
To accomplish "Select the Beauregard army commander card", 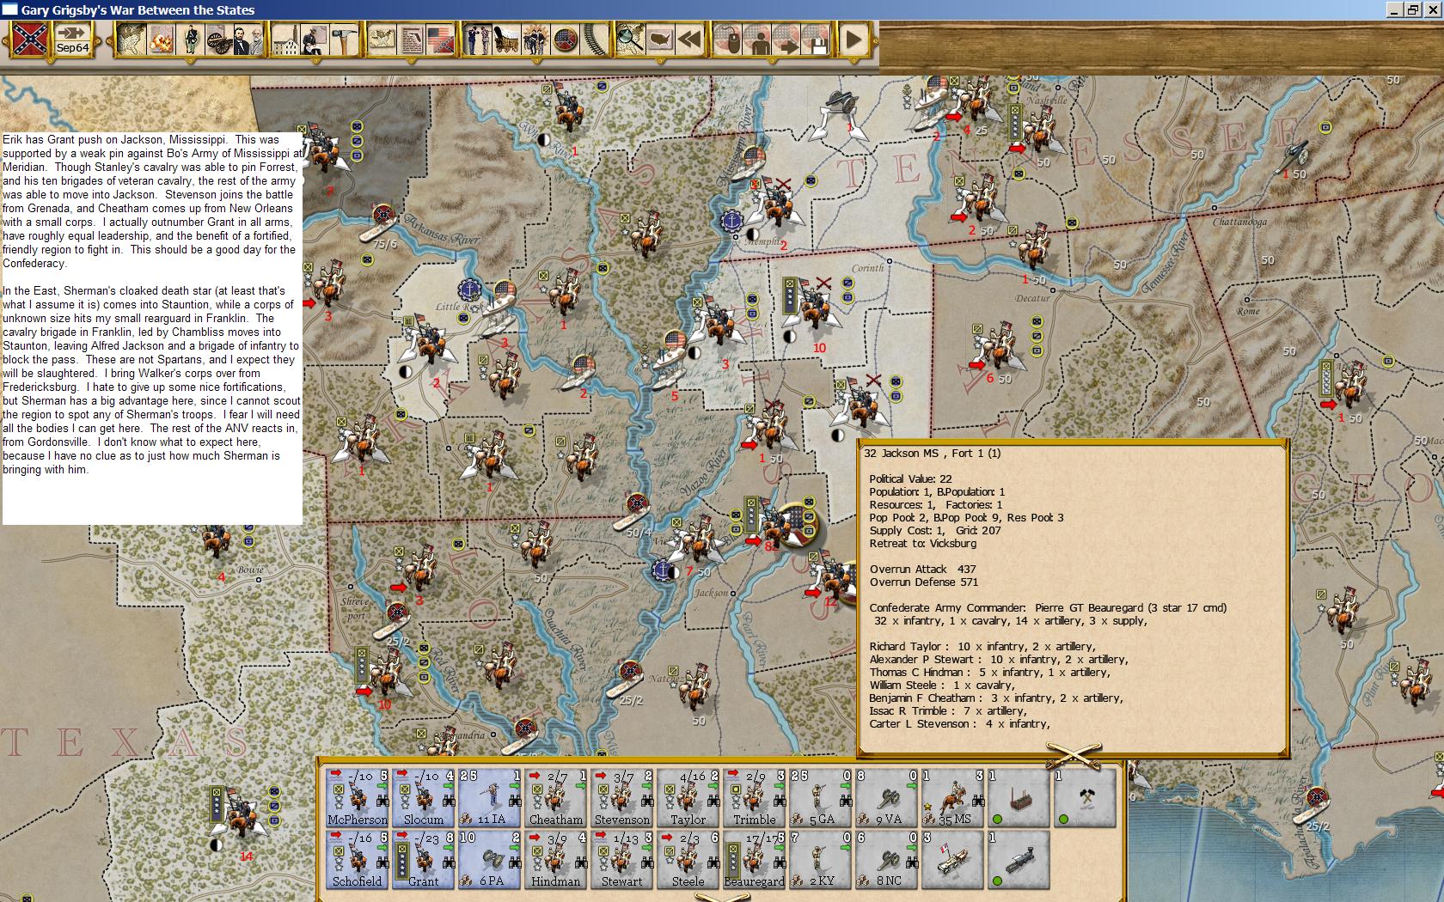I will tap(755, 859).
